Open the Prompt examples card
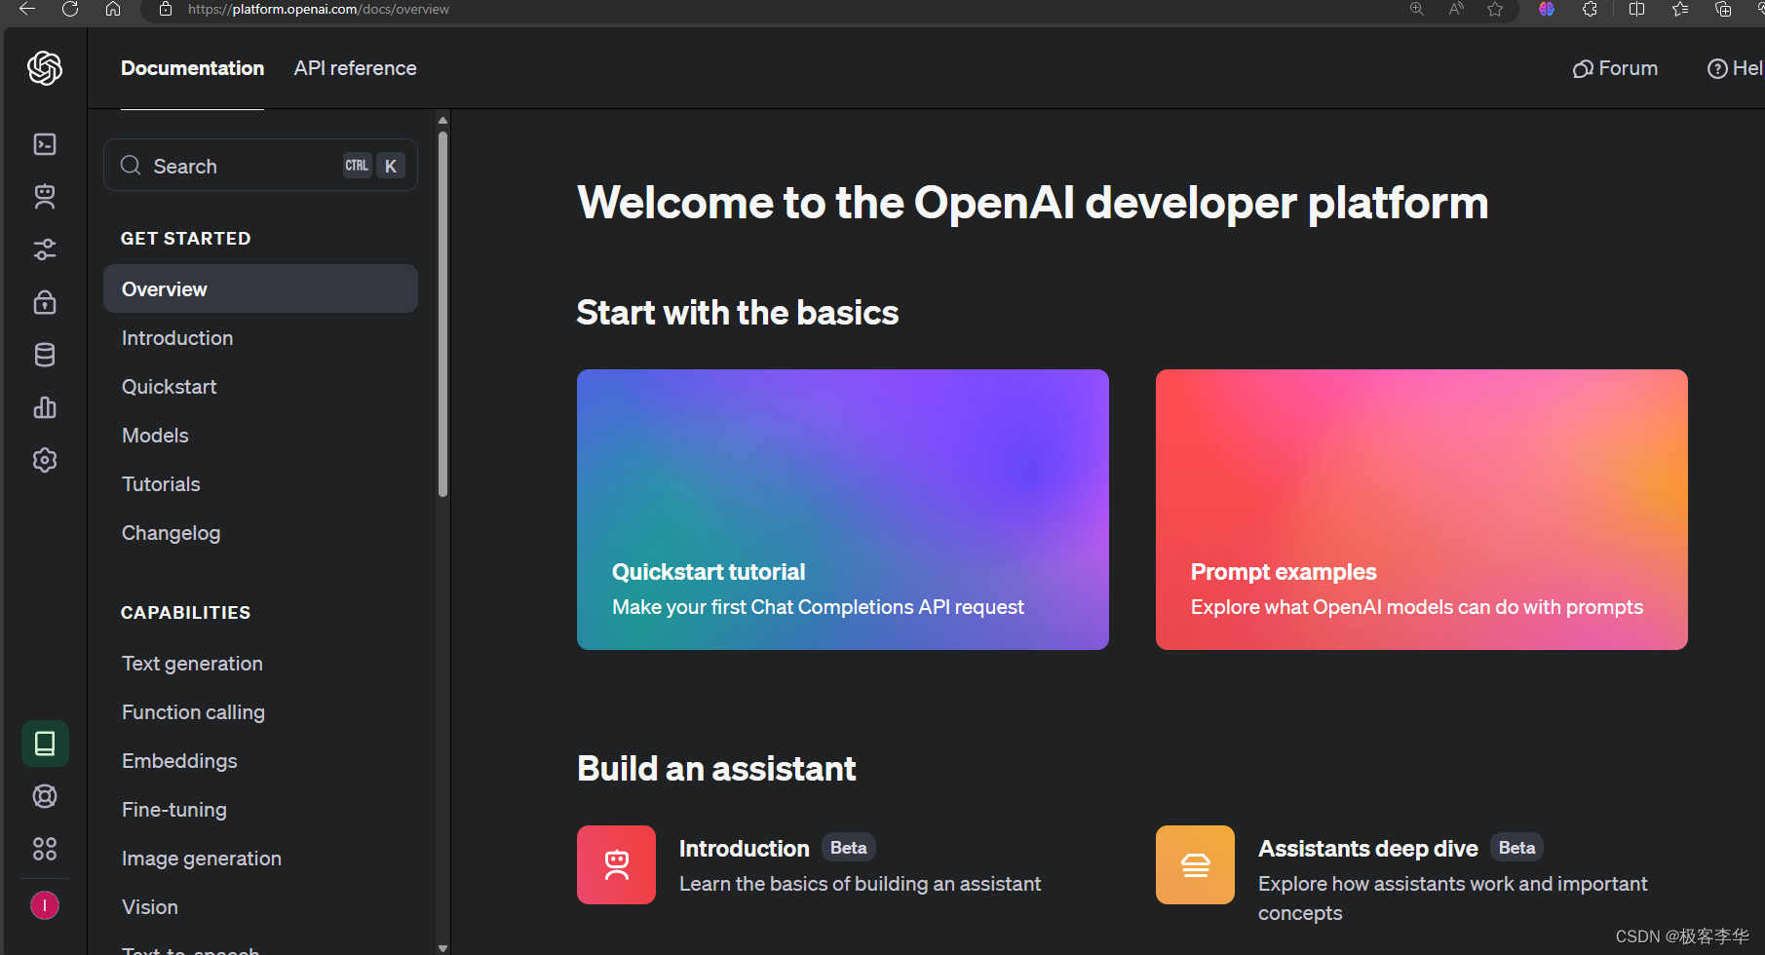The height and width of the screenshot is (955, 1765). pyautogui.click(x=1421, y=510)
